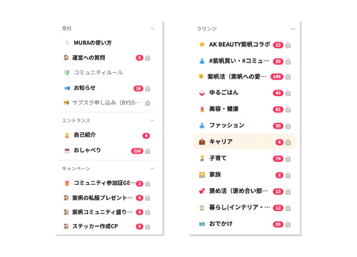Click the star icon beside AK BEAUTY紫帆コラボ

click(202, 44)
